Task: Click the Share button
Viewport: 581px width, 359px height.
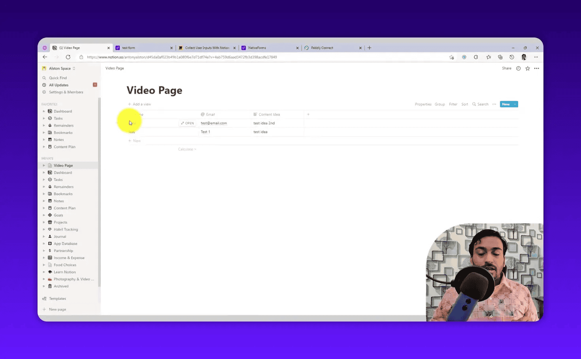Action: coord(506,68)
